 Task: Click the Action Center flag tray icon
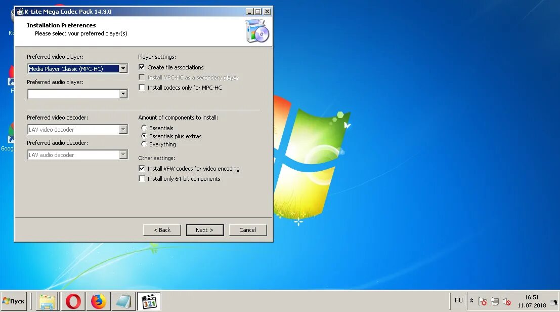(x=483, y=302)
